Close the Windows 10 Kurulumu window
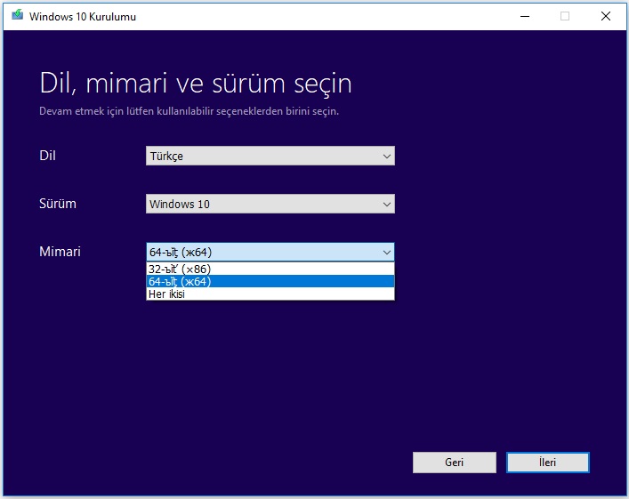 click(x=606, y=16)
